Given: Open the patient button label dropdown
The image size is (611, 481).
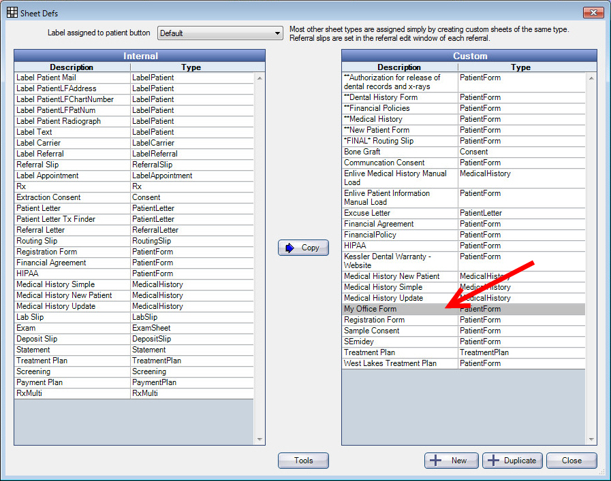Looking at the screenshot, I should (220, 33).
